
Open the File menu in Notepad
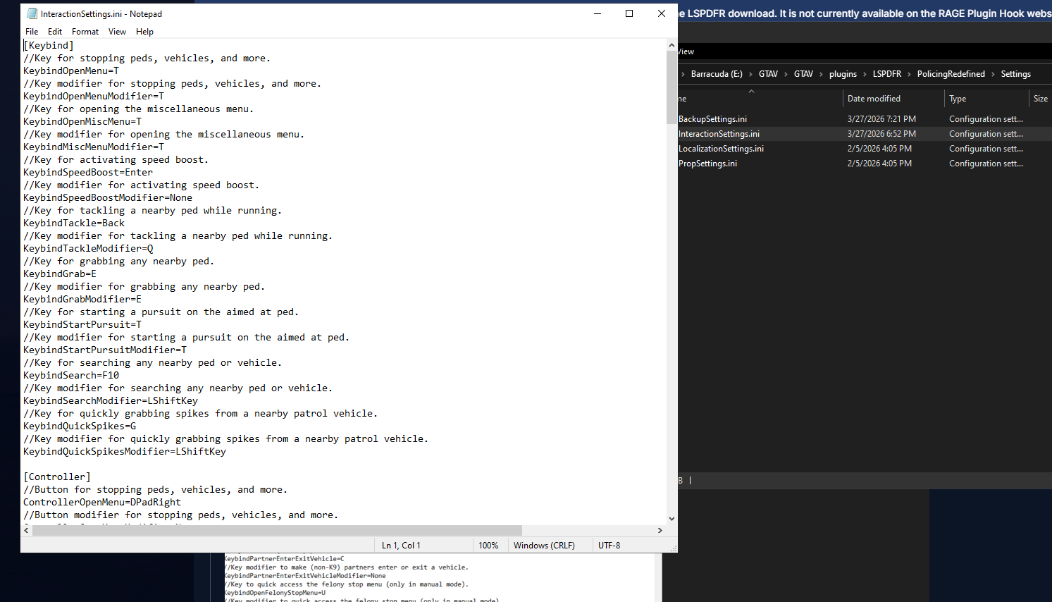point(32,32)
